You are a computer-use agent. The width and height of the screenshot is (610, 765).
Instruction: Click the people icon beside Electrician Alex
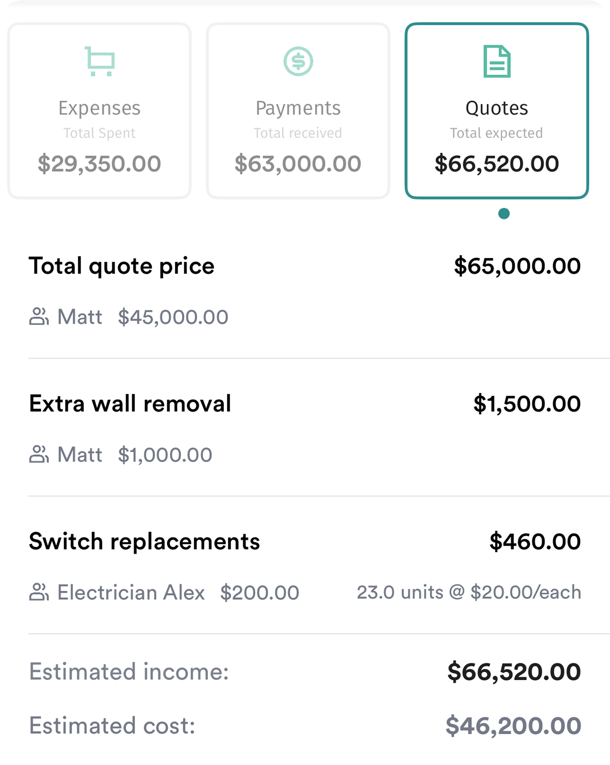pos(39,593)
